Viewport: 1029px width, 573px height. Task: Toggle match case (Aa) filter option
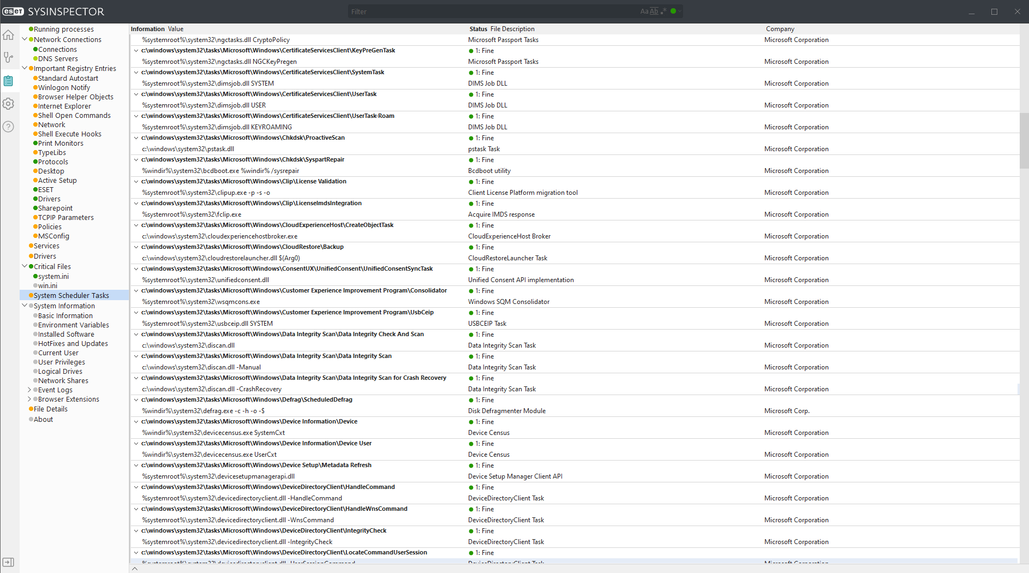(x=644, y=11)
